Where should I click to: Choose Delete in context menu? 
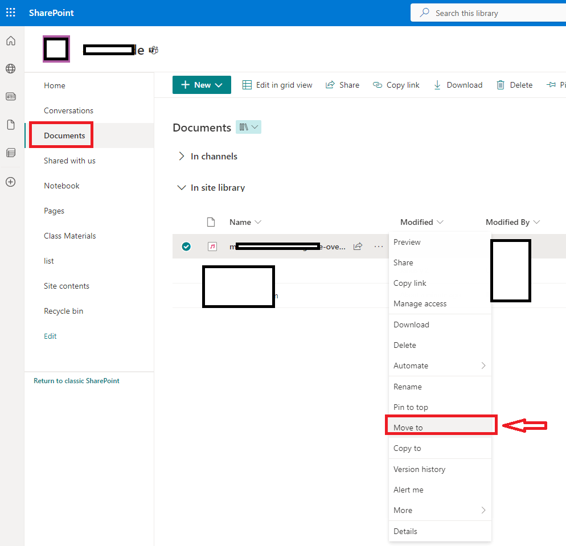[x=440, y=346]
